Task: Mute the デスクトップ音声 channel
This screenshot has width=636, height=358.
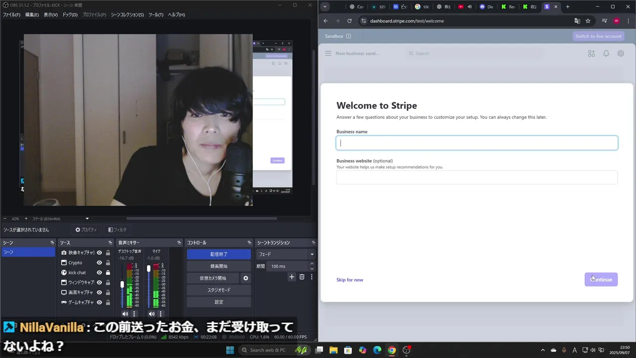Action: pos(125,314)
